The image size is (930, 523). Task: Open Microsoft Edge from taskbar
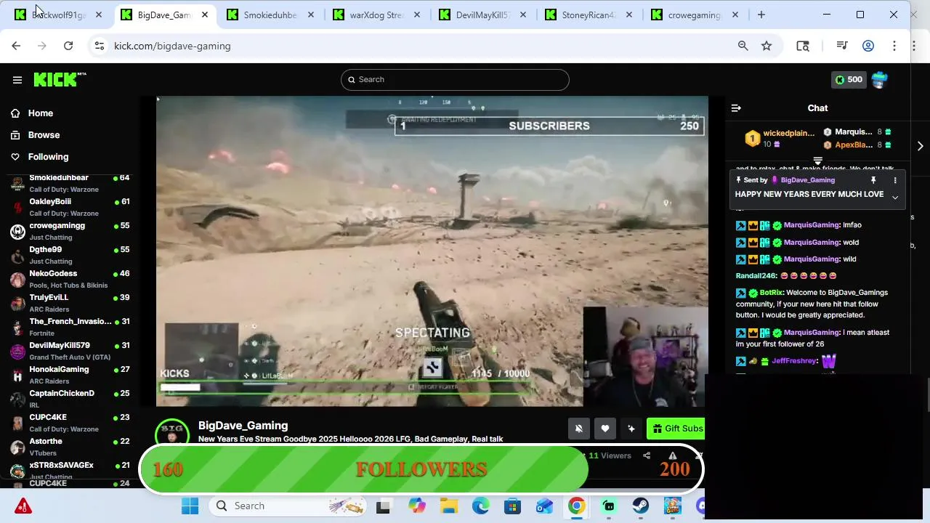pyautogui.click(x=480, y=506)
